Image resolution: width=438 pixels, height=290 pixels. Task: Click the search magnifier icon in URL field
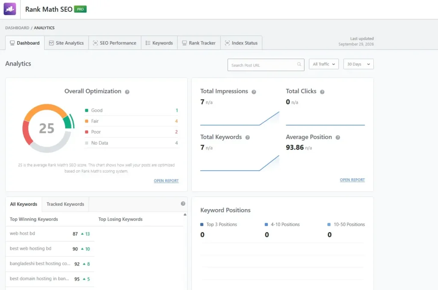(x=299, y=64)
